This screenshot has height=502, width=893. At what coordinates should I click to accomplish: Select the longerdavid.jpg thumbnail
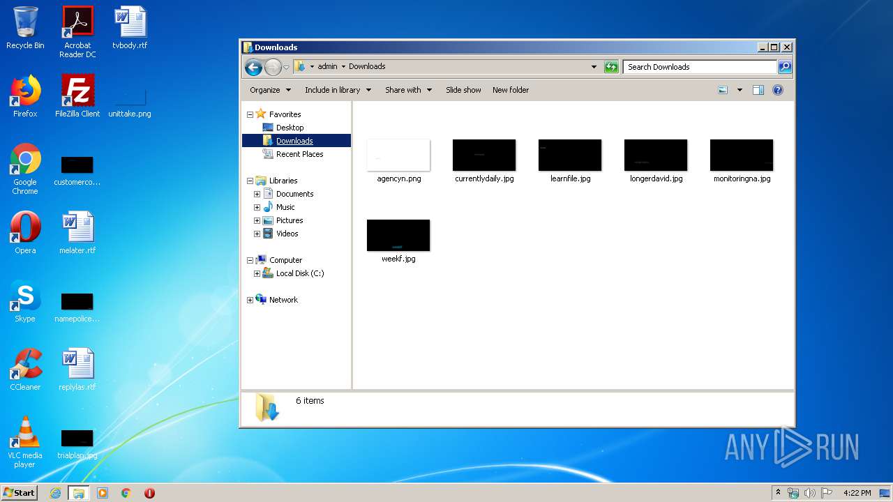coord(656,155)
